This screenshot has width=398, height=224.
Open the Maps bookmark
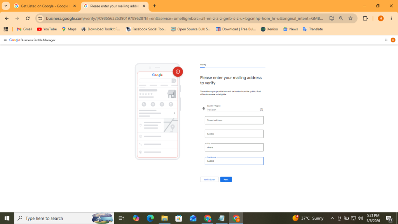point(69,29)
